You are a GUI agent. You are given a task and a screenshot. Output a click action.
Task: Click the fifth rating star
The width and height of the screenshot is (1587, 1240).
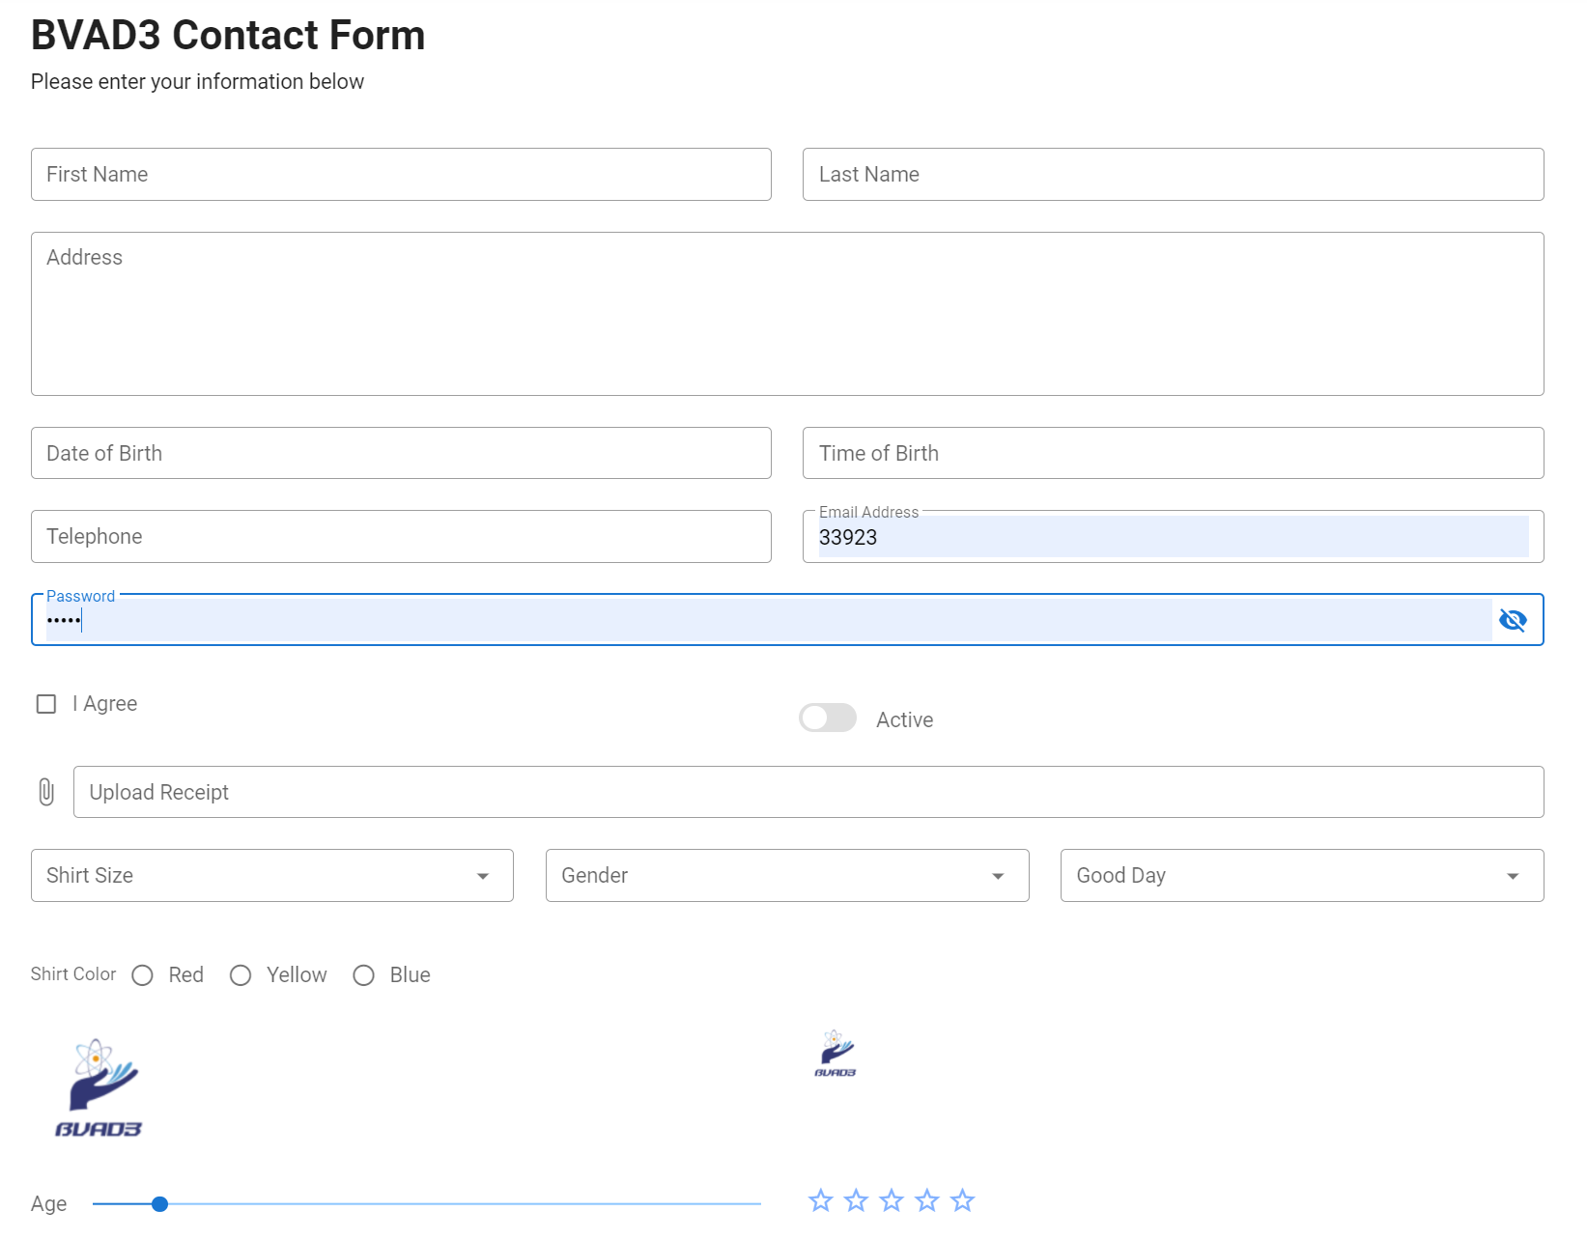pos(962,1200)
